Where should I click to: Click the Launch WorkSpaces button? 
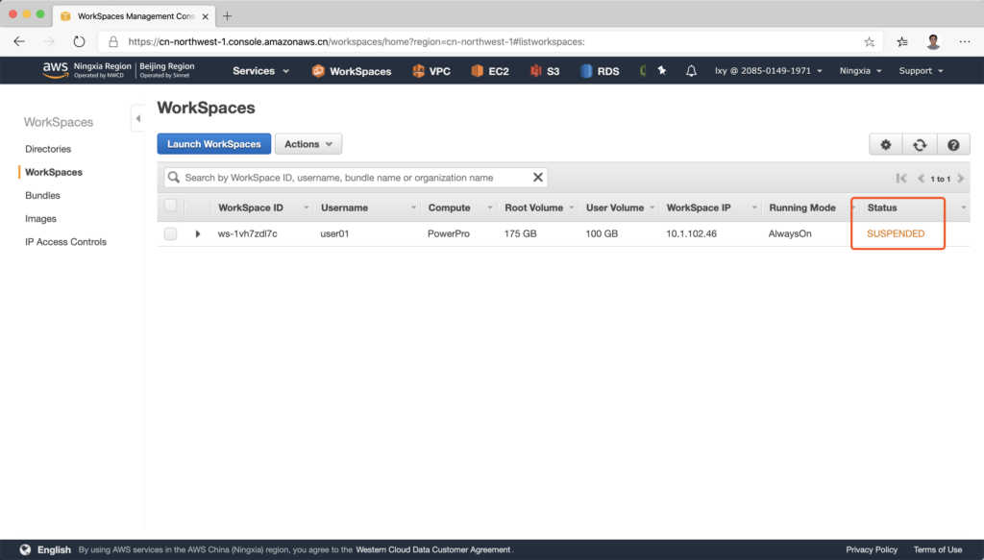tap(213, 144)
